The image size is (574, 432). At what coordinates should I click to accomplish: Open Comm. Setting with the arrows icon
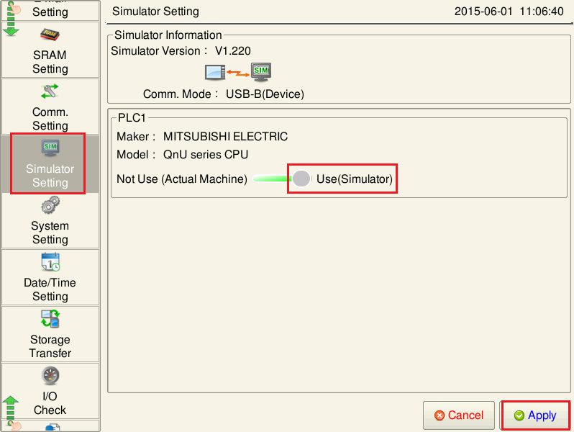50,107
